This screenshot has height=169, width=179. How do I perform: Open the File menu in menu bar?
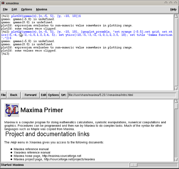(5, 9)
